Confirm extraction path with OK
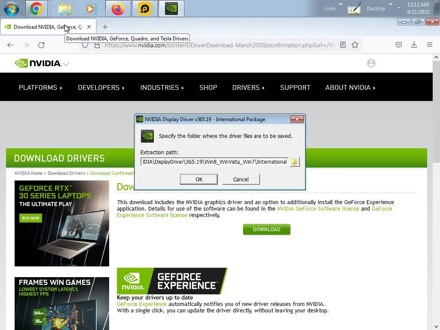The image size is (440, 330). point(199,179)
